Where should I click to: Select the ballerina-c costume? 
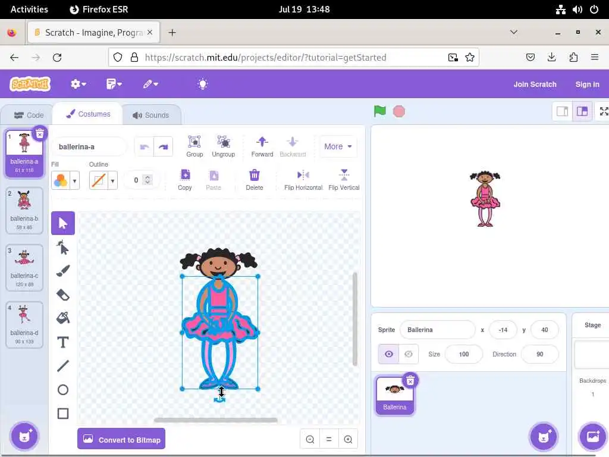tap(24, 267)
